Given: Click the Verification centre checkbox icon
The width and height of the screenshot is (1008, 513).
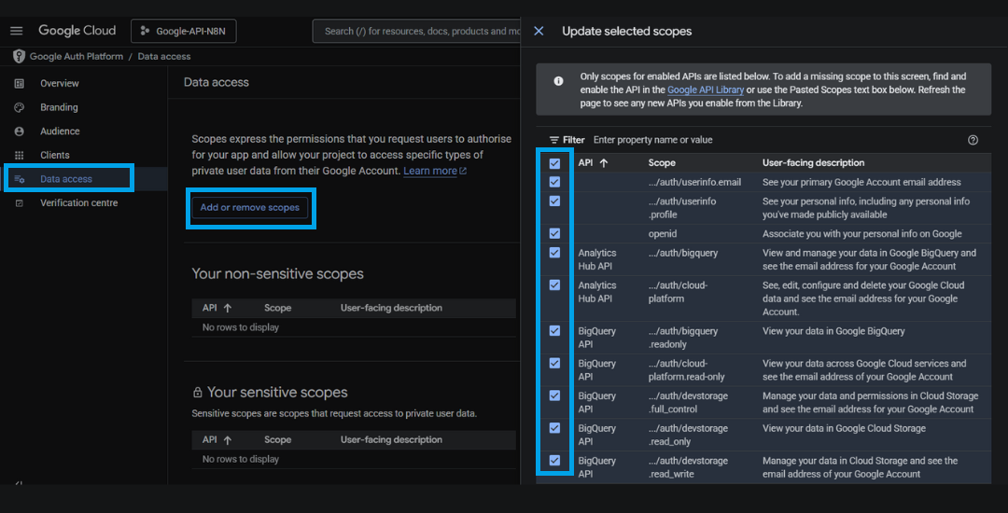Looking at the screenshot, I should [20, 203].
